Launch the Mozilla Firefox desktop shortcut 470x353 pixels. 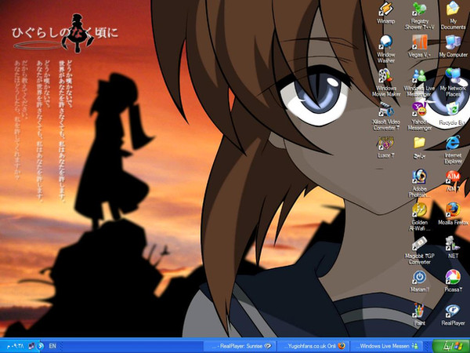pyautogui.click(x=453, y=213)
